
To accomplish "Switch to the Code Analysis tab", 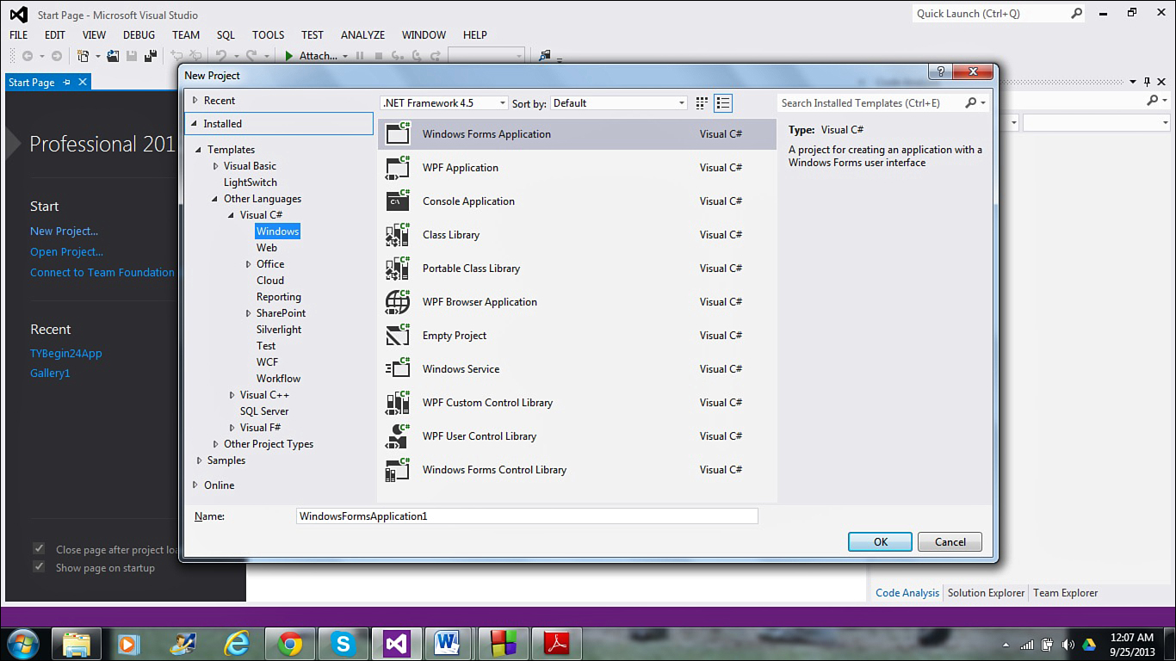I will 907,593.
